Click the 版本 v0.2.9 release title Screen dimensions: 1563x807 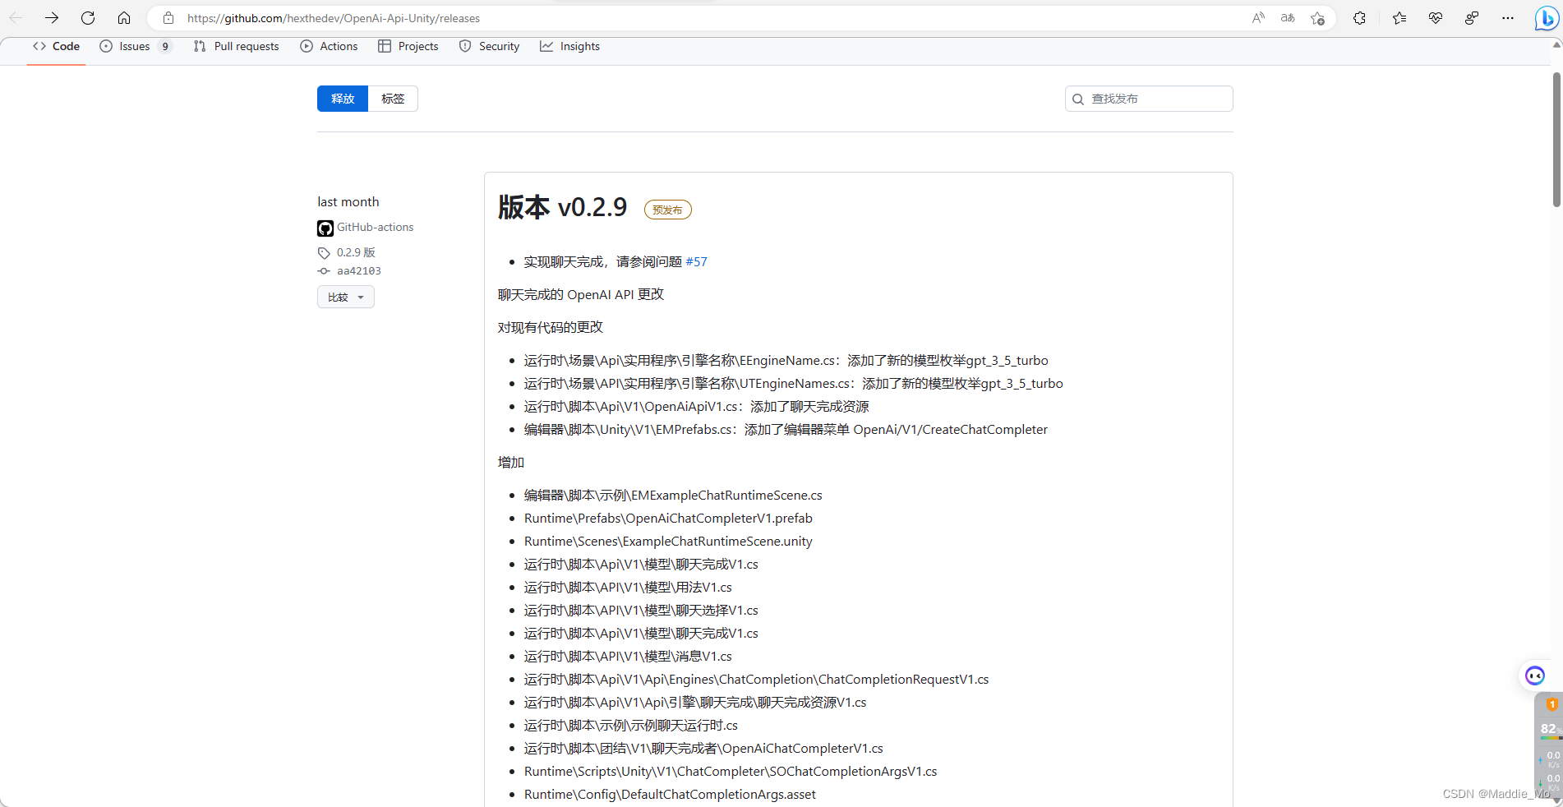click(x=563, y=207)
